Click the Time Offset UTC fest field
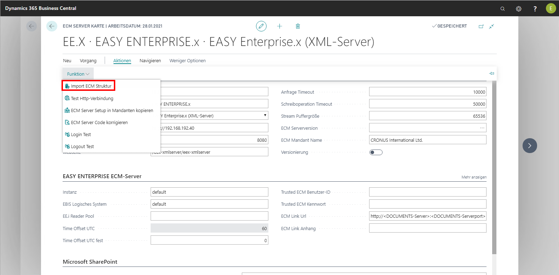 click(x=209, y=240)
